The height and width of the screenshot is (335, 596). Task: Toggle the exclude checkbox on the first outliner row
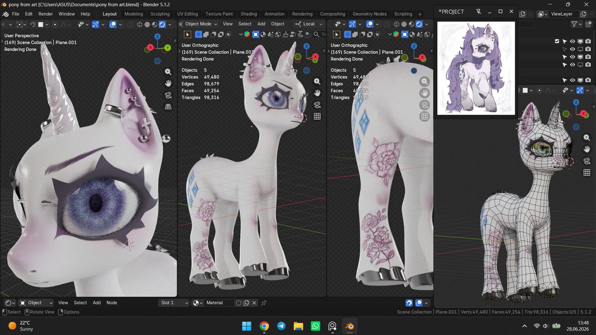pos(557,41)
